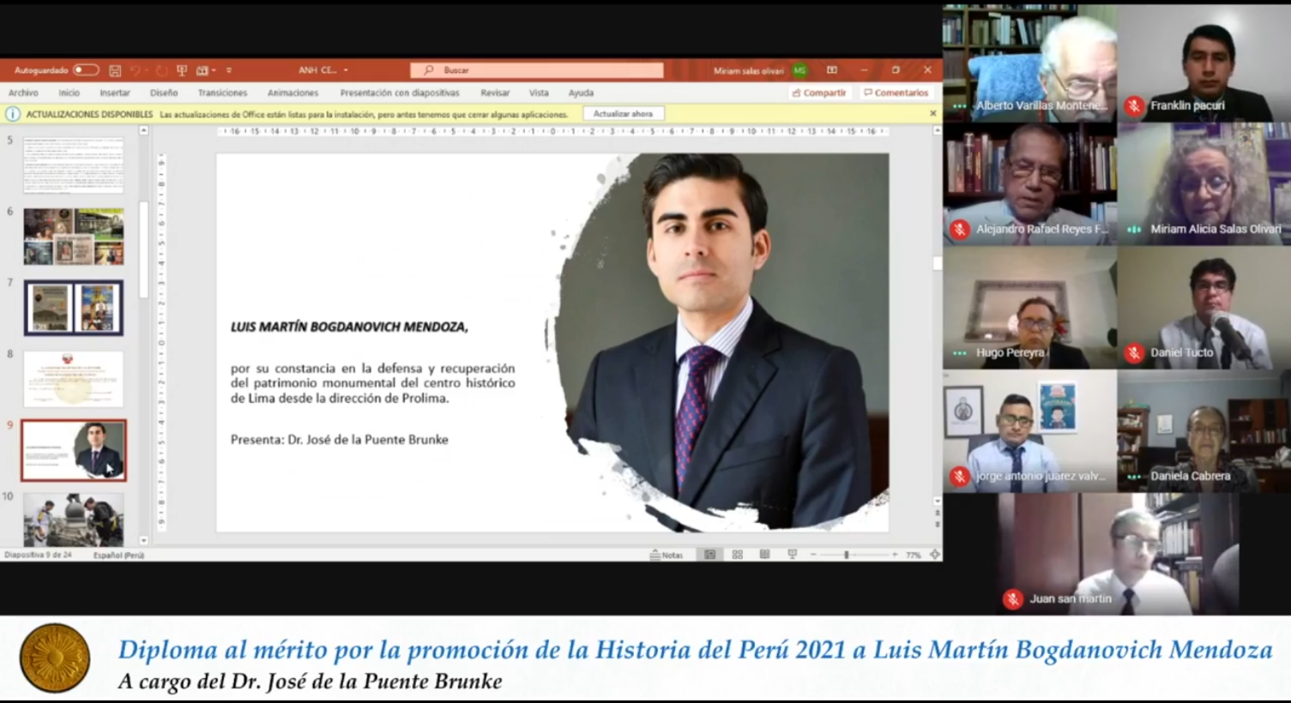Image resolution: width=1291 pixels, height=703 pixels.
Task: Expand the Customize Quick Access Toolbar arrow
Action: (x=229, y=70)
